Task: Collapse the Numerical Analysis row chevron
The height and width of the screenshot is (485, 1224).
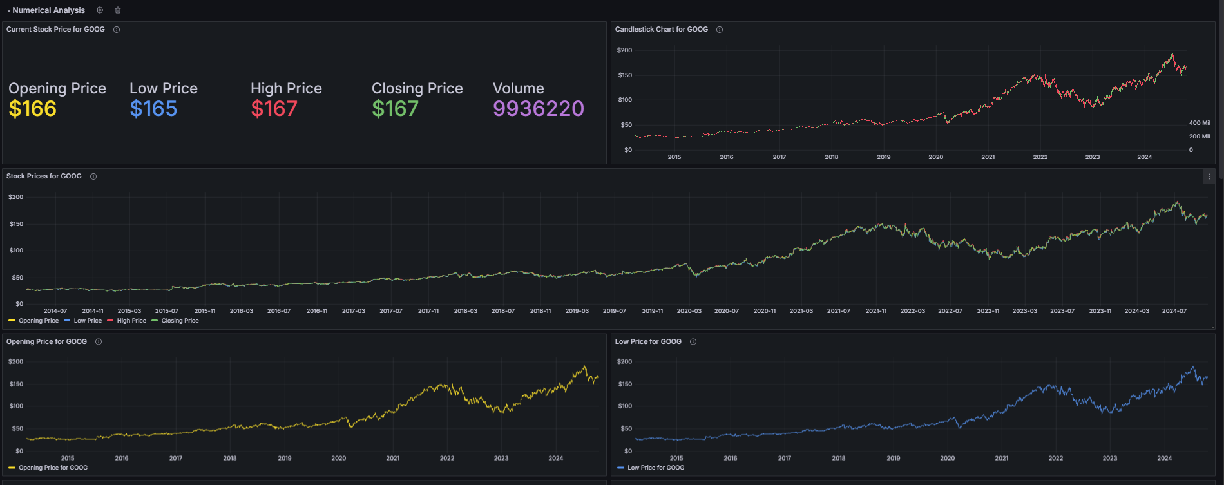Action: pyautogui.click(x=8, y=11)
